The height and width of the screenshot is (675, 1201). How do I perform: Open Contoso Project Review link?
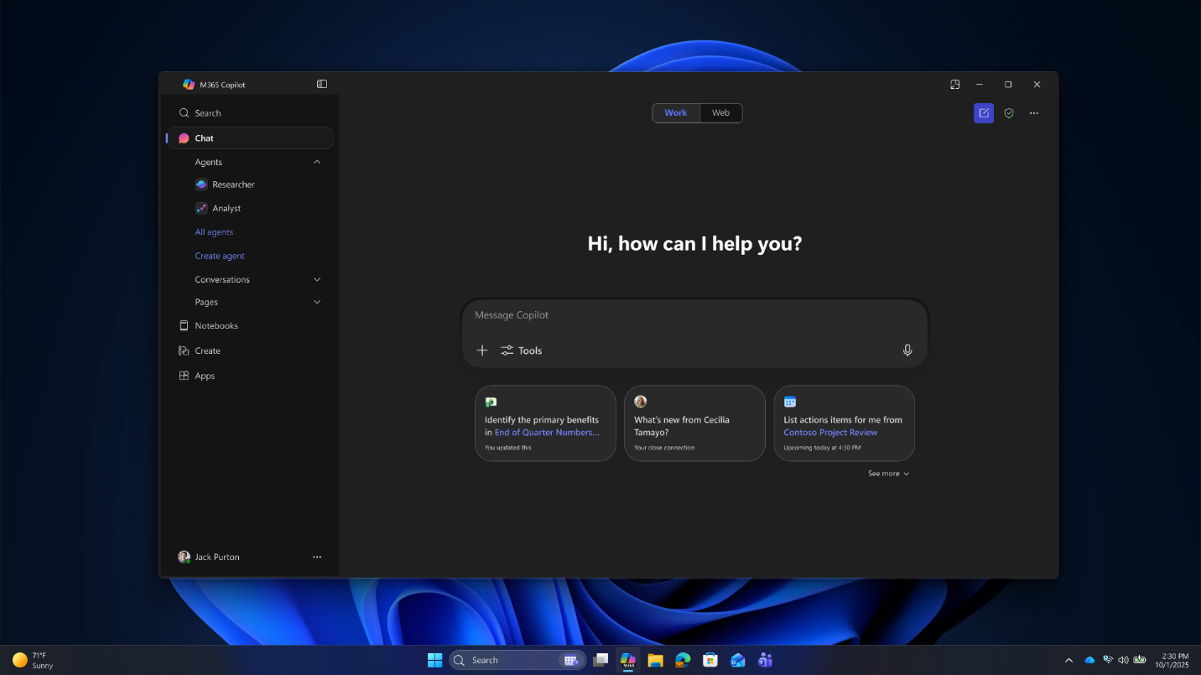click(830, 433)
